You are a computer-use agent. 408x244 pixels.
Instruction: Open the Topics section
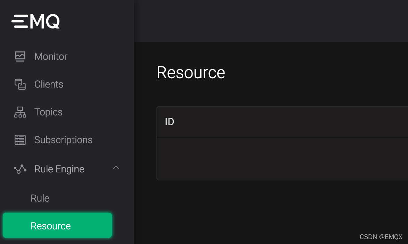pyautogui.click(x=48, y=112)
